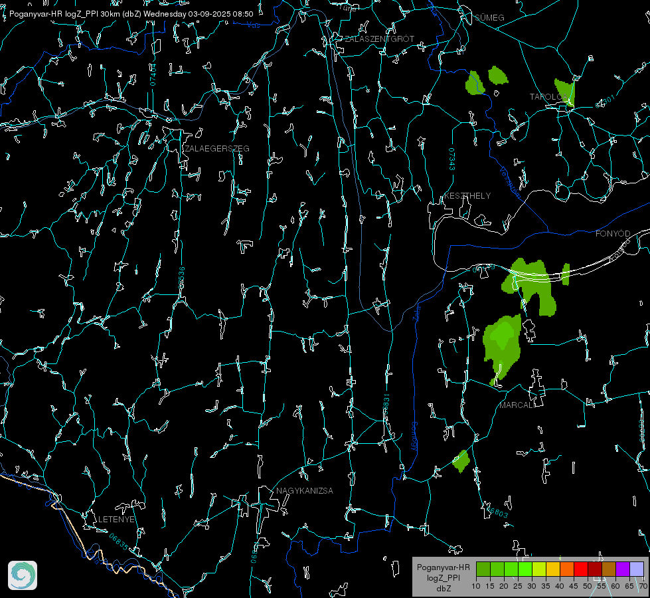Click the Zala river label
Viewport: 650px width, 598px height.
pyautogui.click(x=416, y=312)
